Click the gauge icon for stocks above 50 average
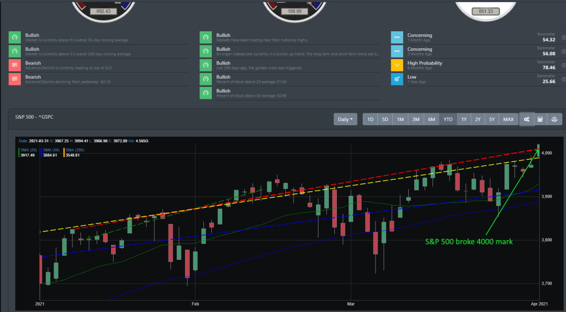This screenshot has height=312, width=566. click(206, 93)
